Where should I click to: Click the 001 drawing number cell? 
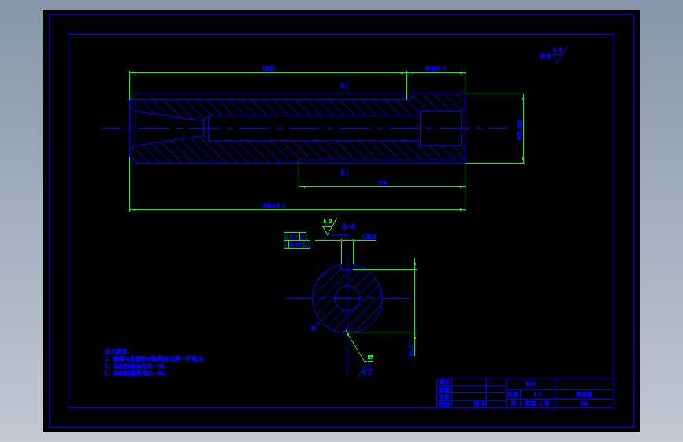coord(584,403)
